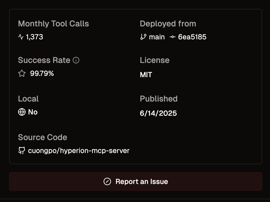This screenshot has width=270, height=202.
Task: Click the git branch icon before main
Action: [143, 37]
